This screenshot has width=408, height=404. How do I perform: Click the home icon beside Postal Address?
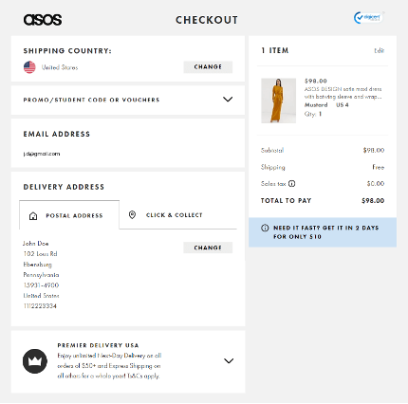pyautogui.click(x=33, y=216)
